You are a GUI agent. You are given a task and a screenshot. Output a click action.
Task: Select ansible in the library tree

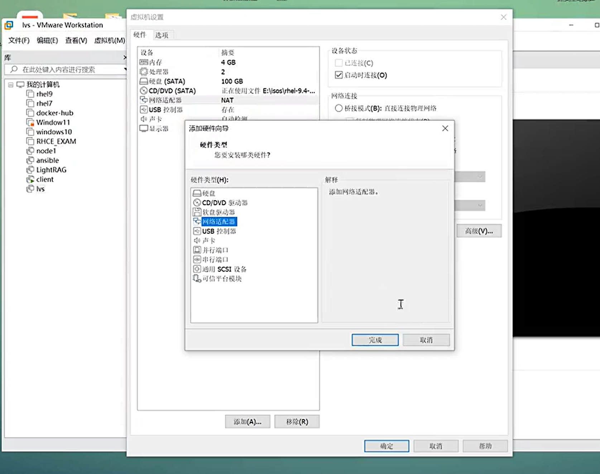[x=48, y=160]
